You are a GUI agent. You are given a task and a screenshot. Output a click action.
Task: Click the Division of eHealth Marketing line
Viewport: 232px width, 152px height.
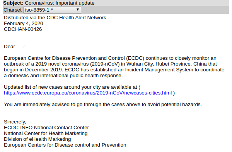(38, 139)
